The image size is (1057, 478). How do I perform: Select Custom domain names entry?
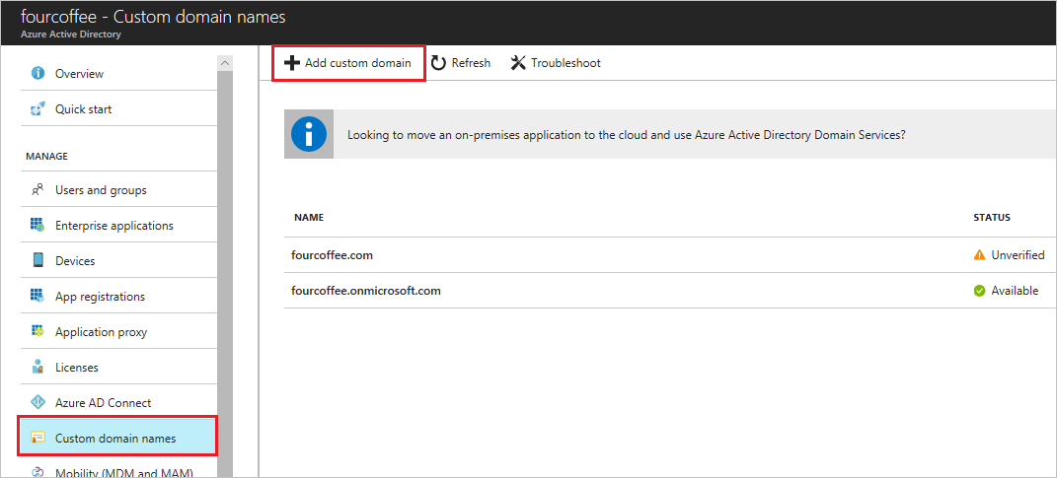(117, 438)
